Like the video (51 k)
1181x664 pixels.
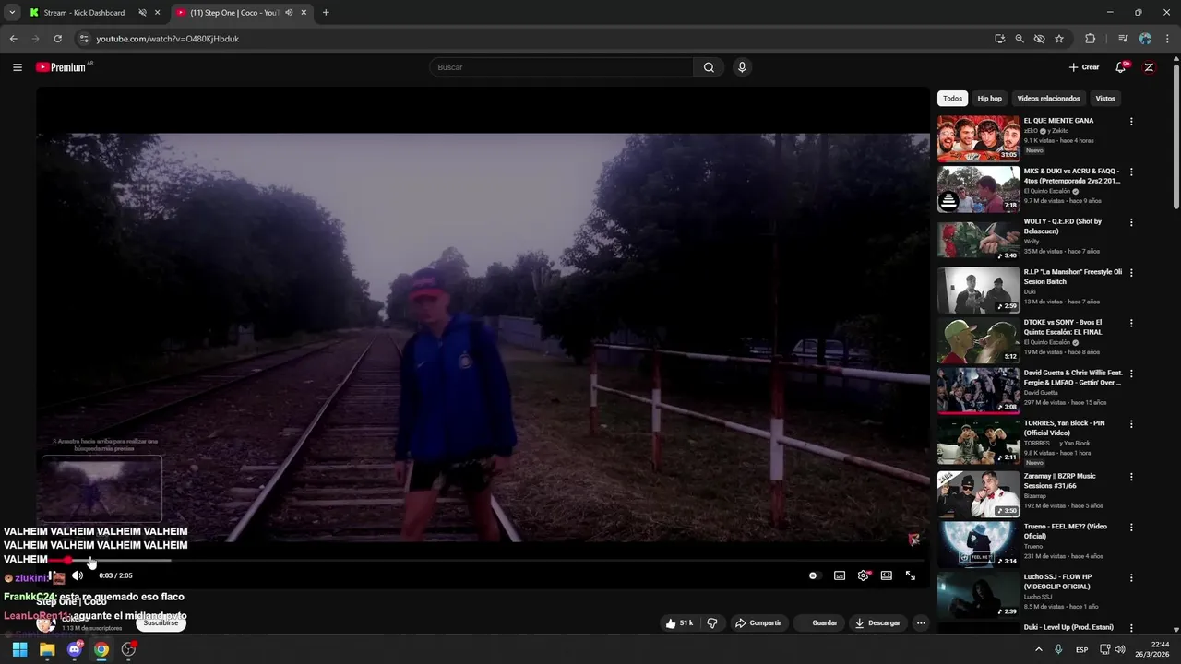click(679, 623)
